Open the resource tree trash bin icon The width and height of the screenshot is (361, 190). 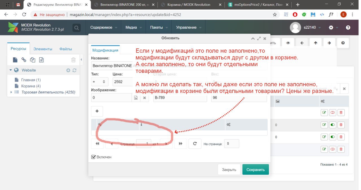coord(73,60)
